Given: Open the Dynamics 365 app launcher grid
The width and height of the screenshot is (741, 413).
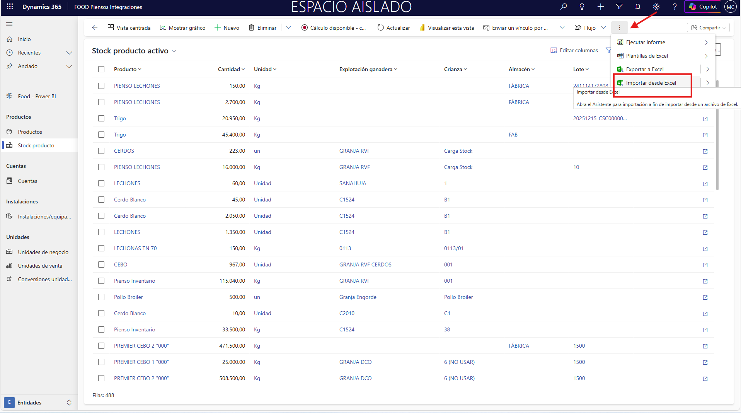Looking at the screenshot, I should click(10, 7).
